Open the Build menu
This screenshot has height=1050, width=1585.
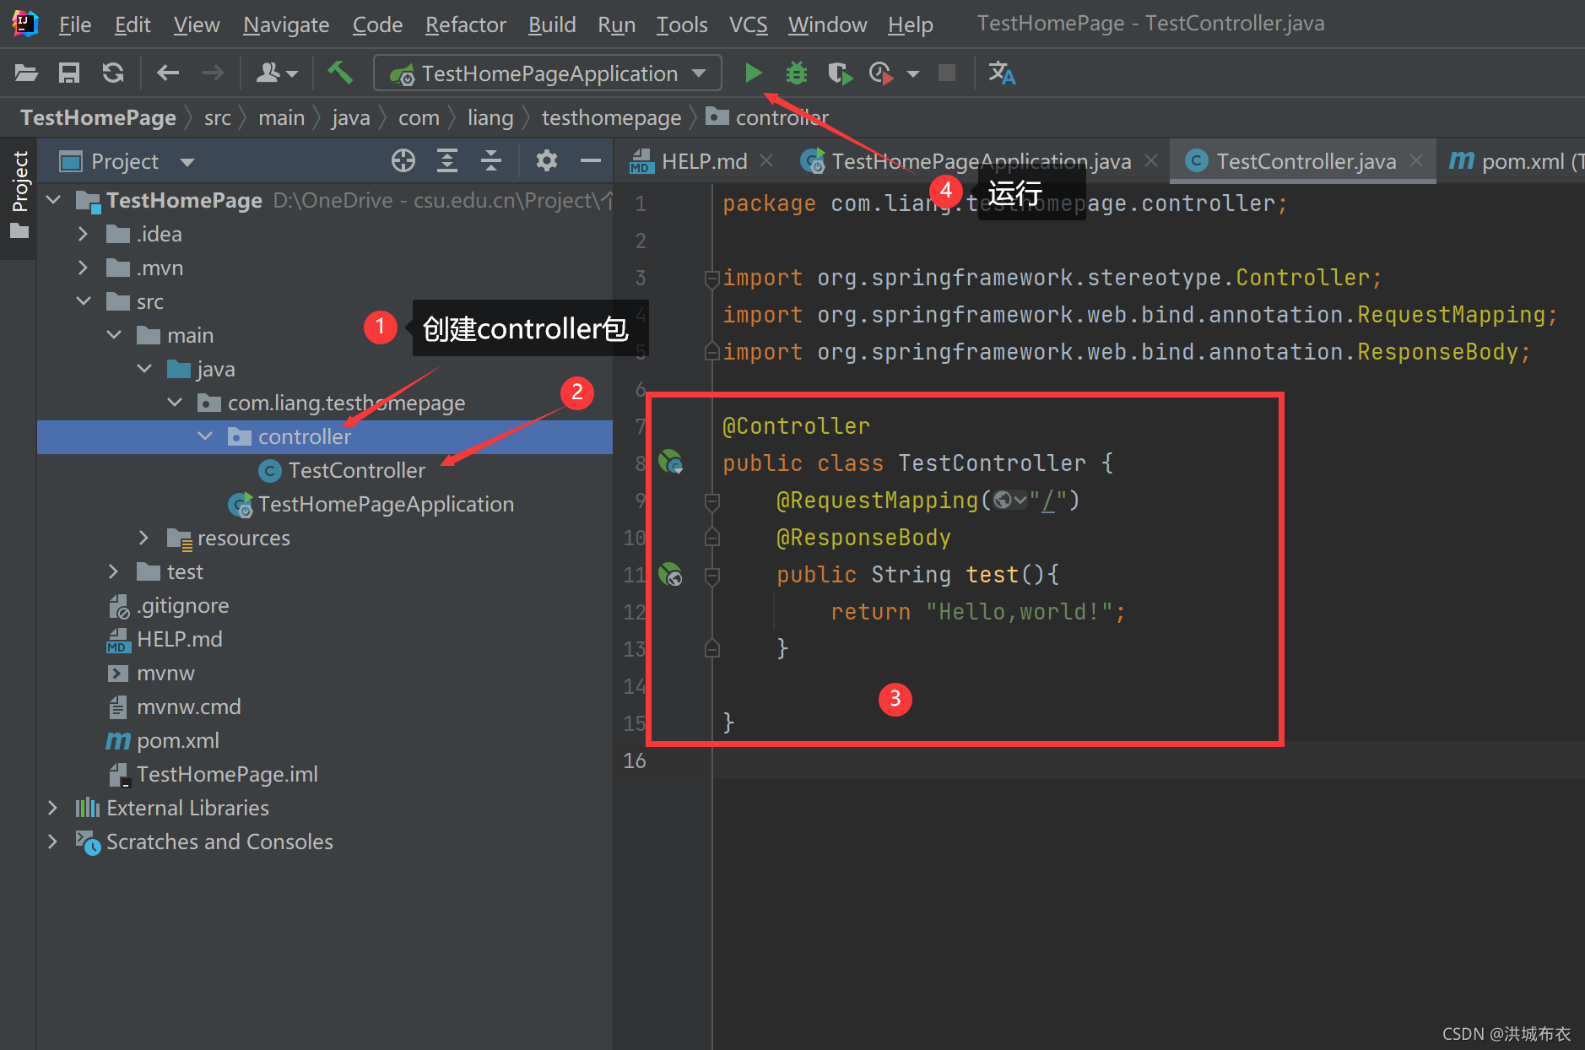(x=552, y=24)
